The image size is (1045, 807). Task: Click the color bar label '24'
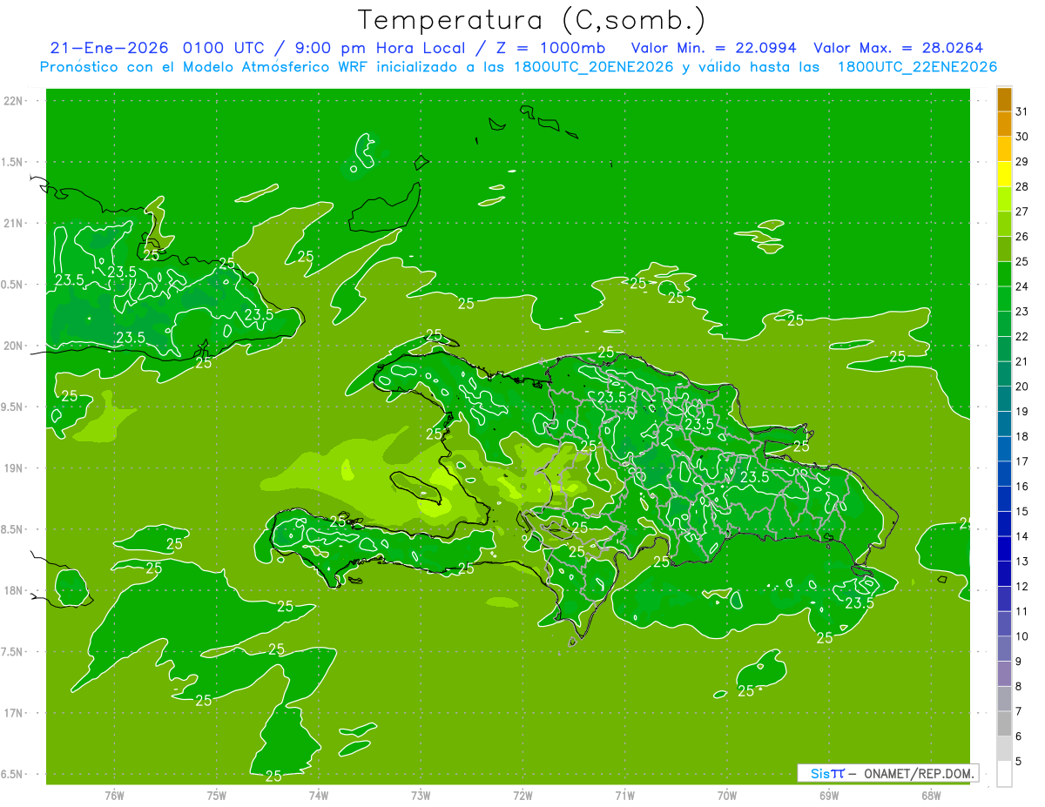[1022, 286]
